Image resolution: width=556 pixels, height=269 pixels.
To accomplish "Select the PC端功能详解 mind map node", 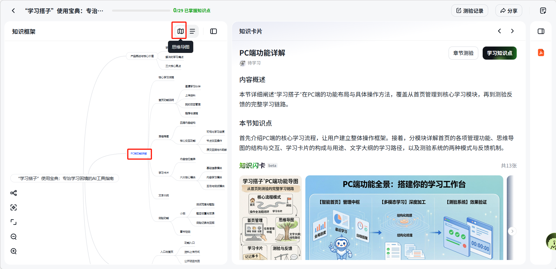I will click(x=139, y=154).
